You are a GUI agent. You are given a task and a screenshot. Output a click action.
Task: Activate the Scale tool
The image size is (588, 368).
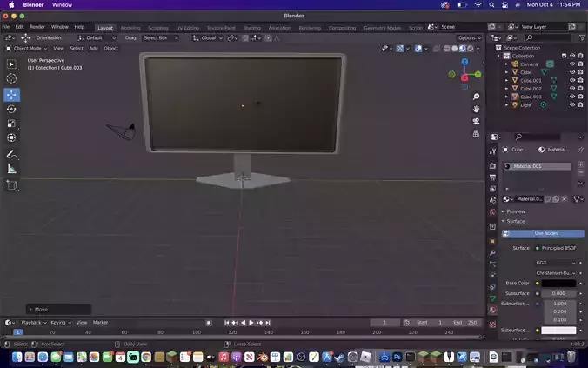click(x=11, y=124)
